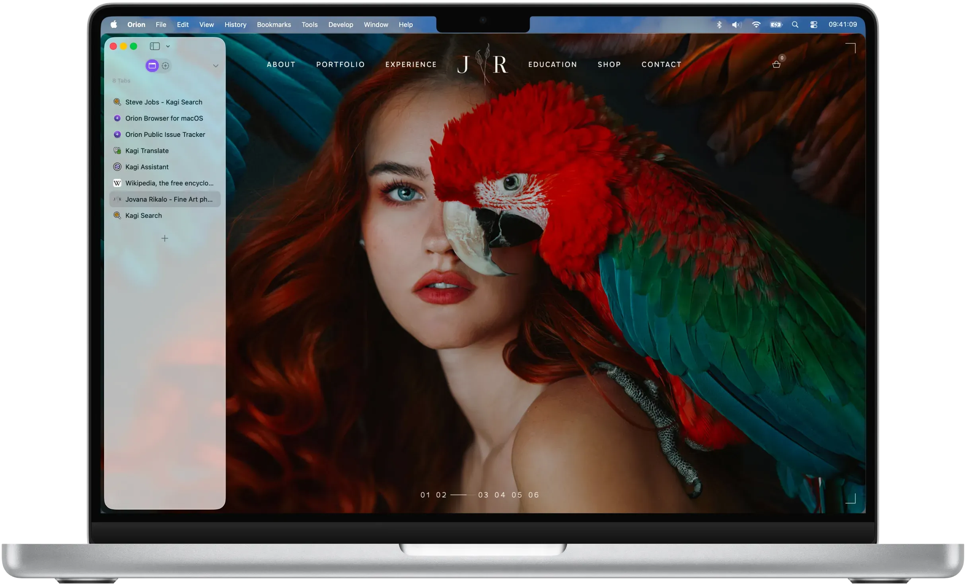The image size is (967, 584).
Task: Open the chevron dropdown beside the sidebar icon
Action: (167, 46)
